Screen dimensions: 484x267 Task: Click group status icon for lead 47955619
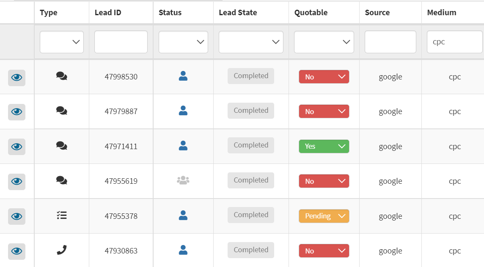click(183, 180)
